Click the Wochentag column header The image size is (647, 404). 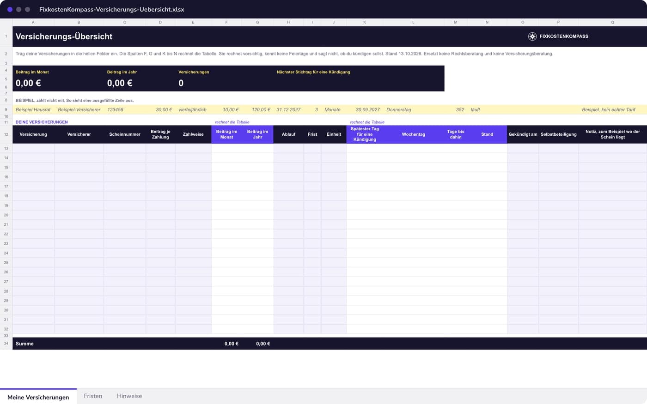414,134
